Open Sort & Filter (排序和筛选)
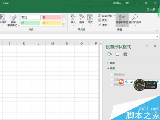 [122, 20]
